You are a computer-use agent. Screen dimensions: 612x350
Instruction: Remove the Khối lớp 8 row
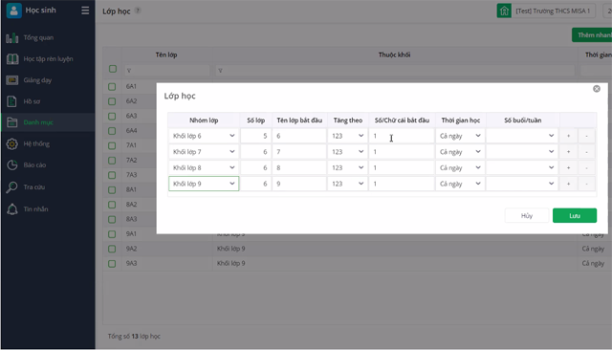[586, 167]
